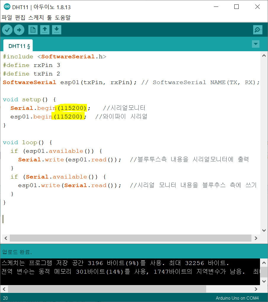This screenshot has height=302, width=268.
Task: Click the '#include <SoftwareSerial.h>' line
Action: [55, 57]
